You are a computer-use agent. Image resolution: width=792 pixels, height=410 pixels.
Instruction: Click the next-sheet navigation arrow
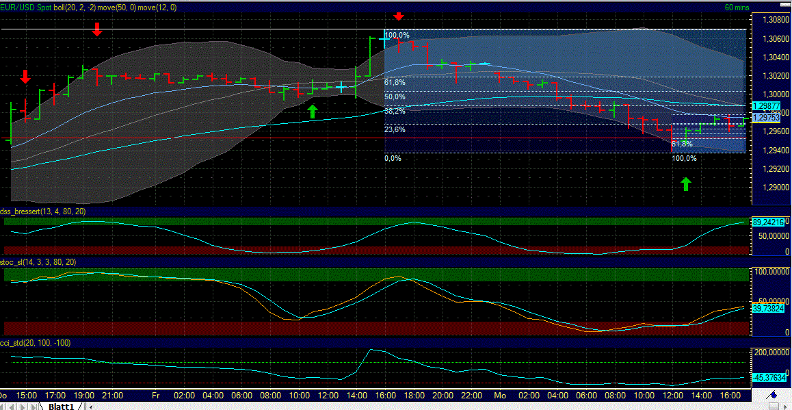tap(24, 405)
